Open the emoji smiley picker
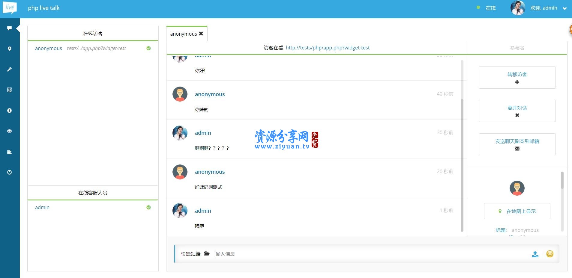 pyautogui.click(x=550, y=254)
